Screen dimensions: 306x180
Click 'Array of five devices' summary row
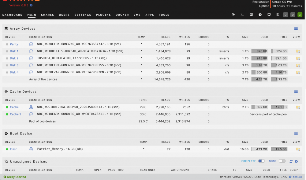coord(152,79)
